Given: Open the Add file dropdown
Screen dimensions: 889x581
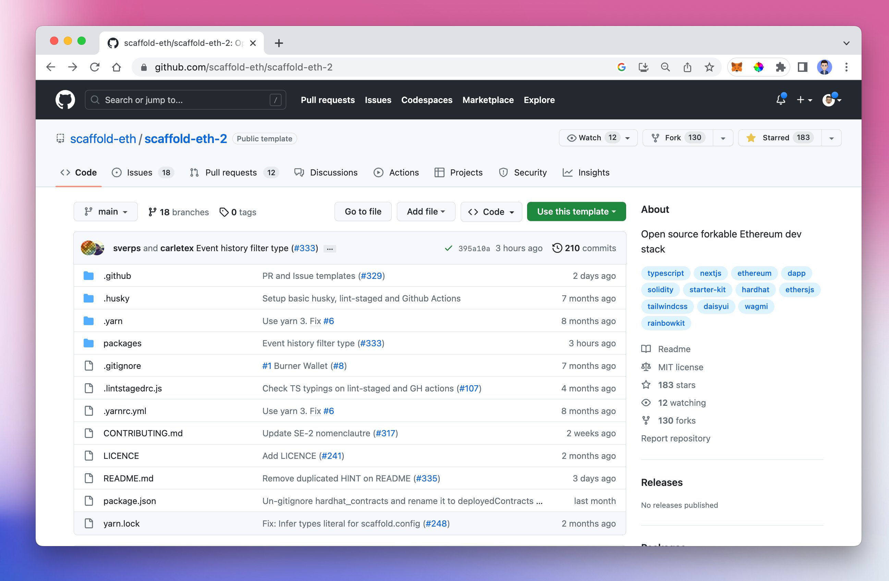Looking at the screenshot, I should (425, 211).
